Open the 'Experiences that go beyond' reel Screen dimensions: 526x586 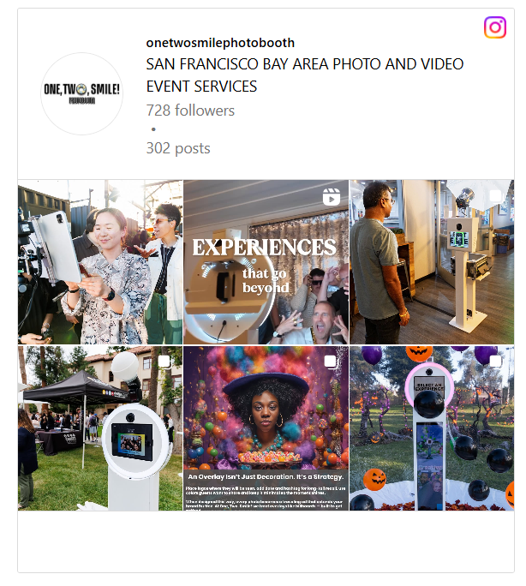point(266,262)
